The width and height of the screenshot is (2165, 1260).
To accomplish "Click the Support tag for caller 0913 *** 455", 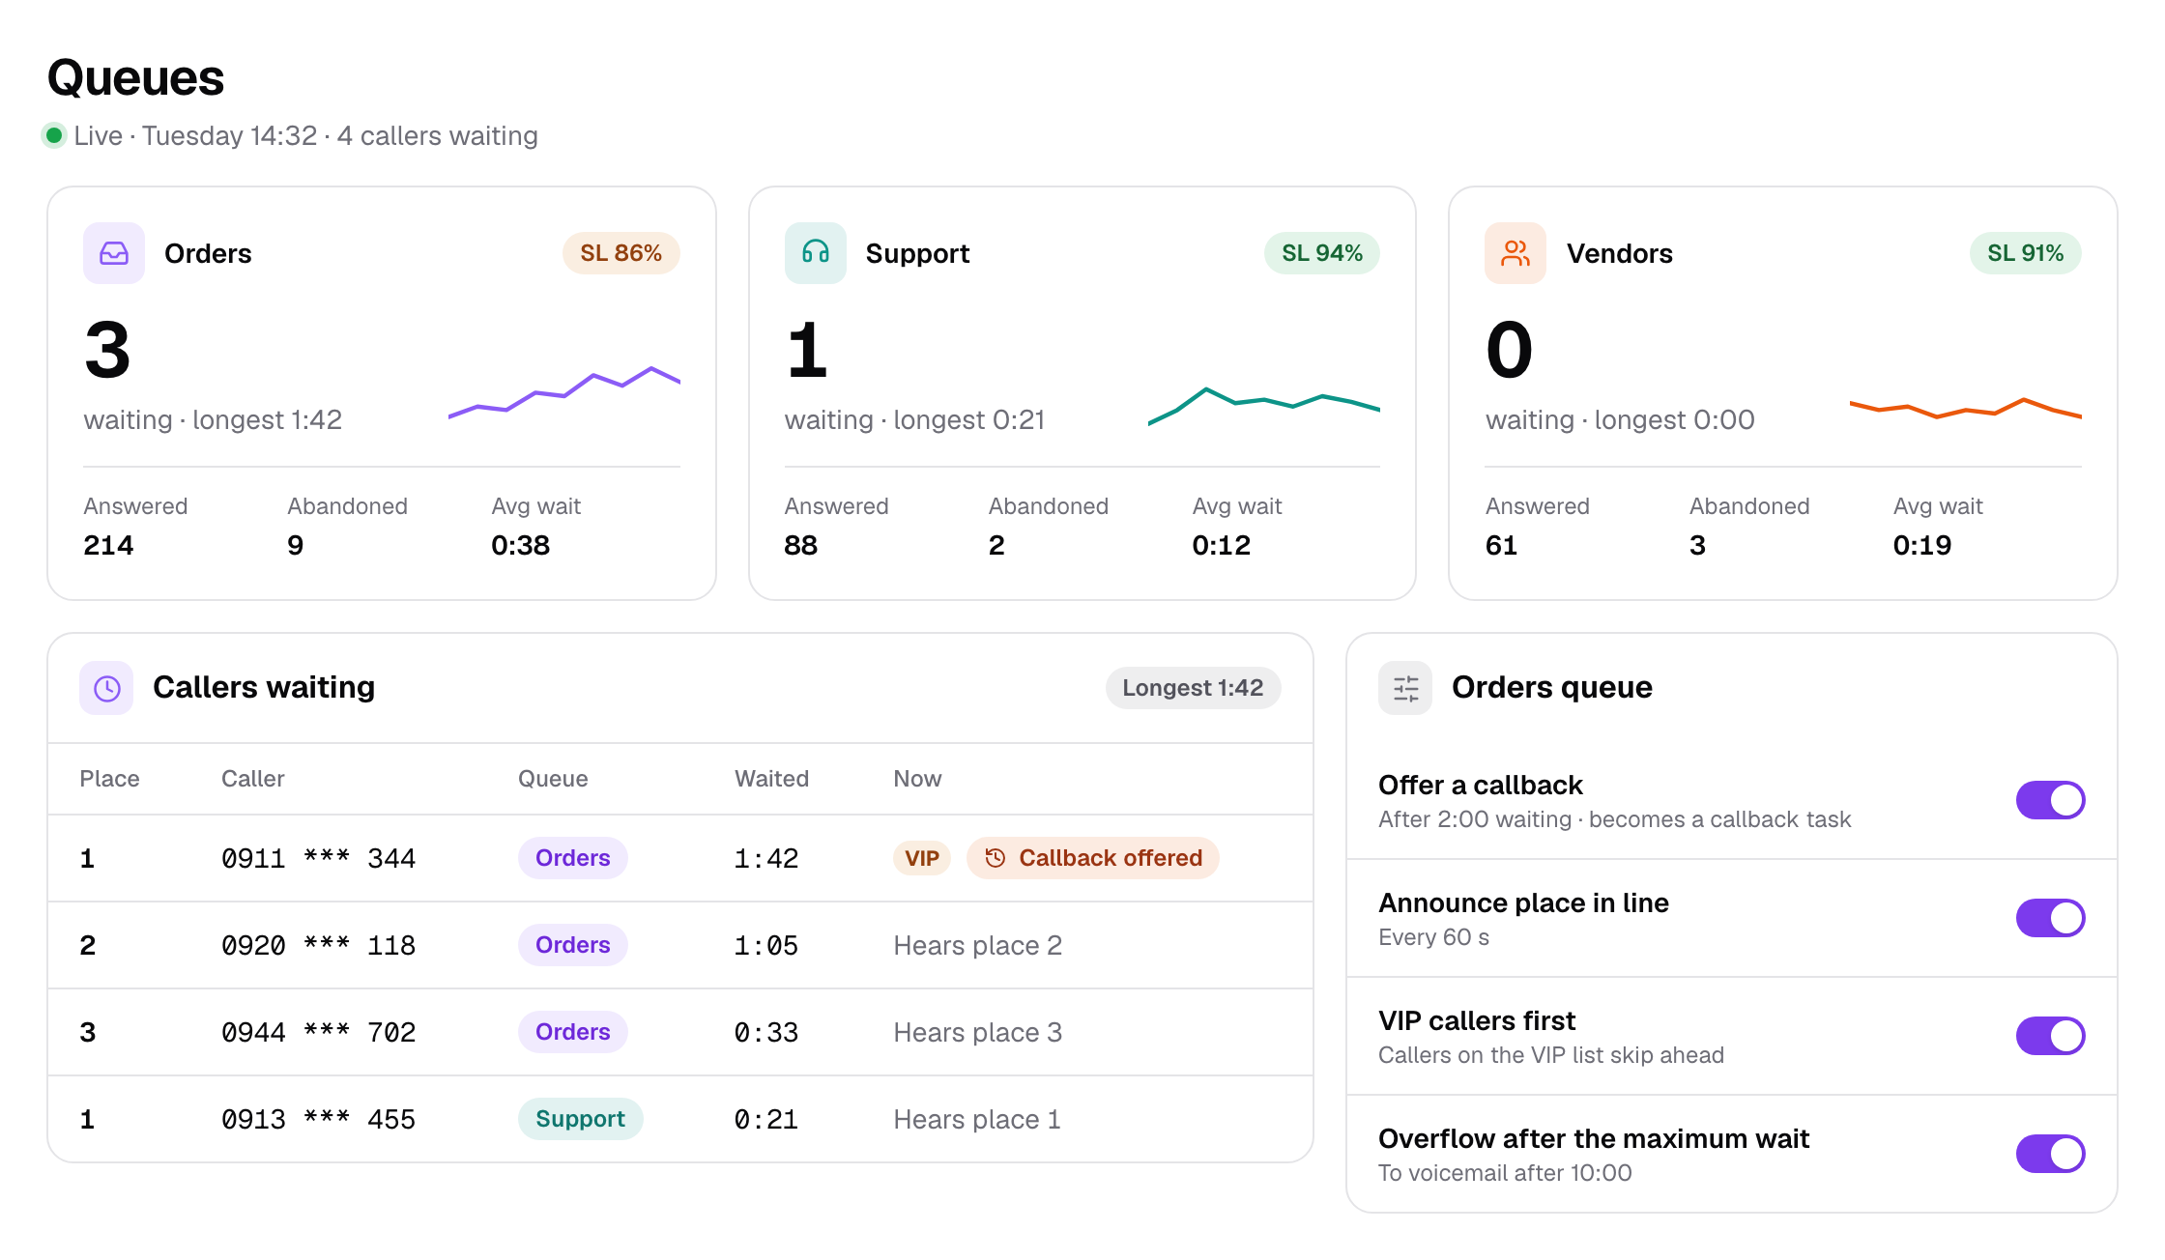I will coord(580,1119).
